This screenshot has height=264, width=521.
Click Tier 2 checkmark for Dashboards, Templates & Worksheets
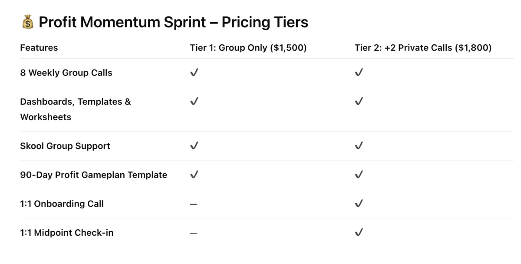point(359,101)
